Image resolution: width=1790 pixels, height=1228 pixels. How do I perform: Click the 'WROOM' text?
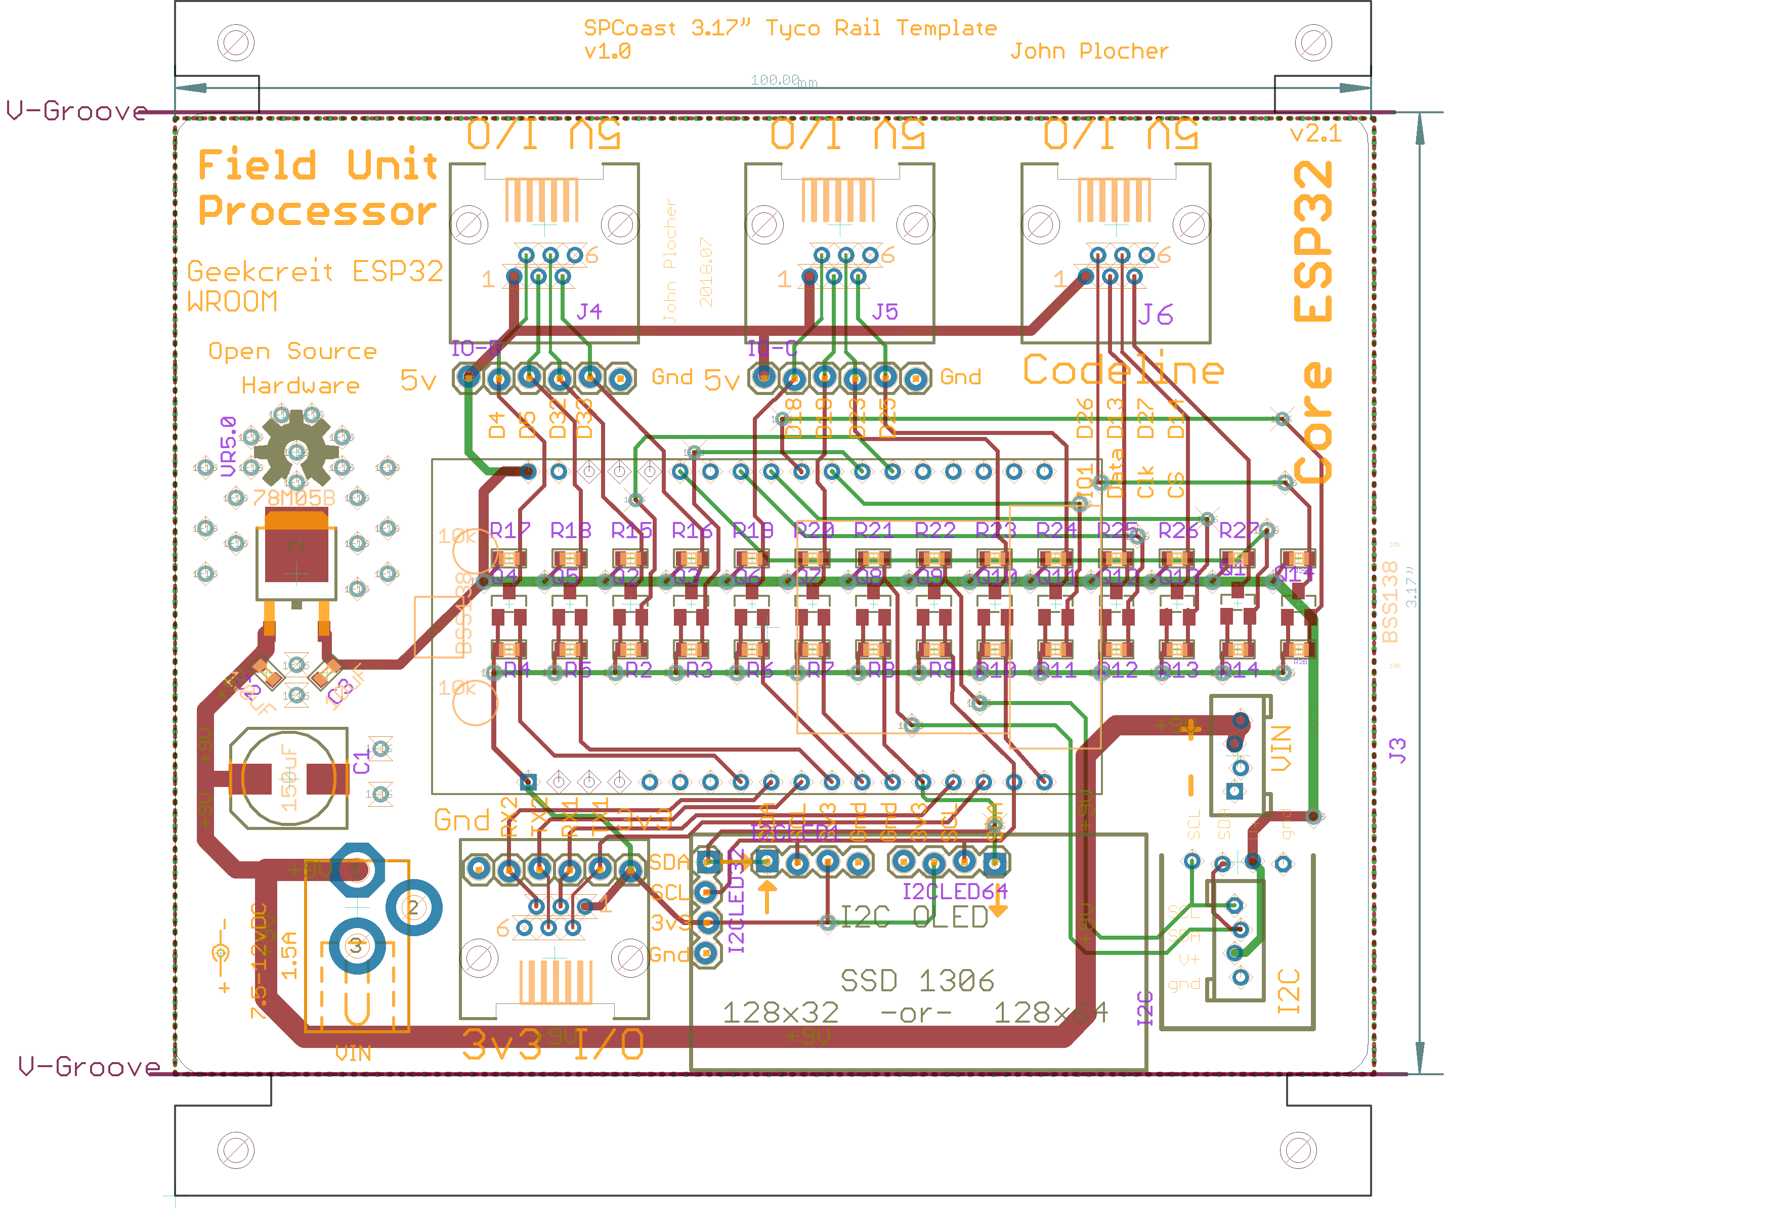click(x=232, y=302)
